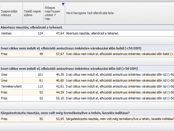Select the Termékenyített status cell
Viewport: 174px width, 131px height.
point(11,86)
